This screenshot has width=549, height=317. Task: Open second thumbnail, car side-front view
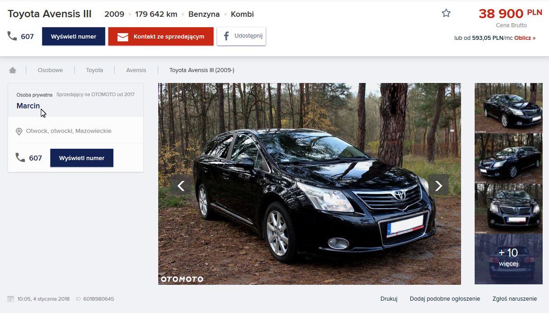[508, 158]
